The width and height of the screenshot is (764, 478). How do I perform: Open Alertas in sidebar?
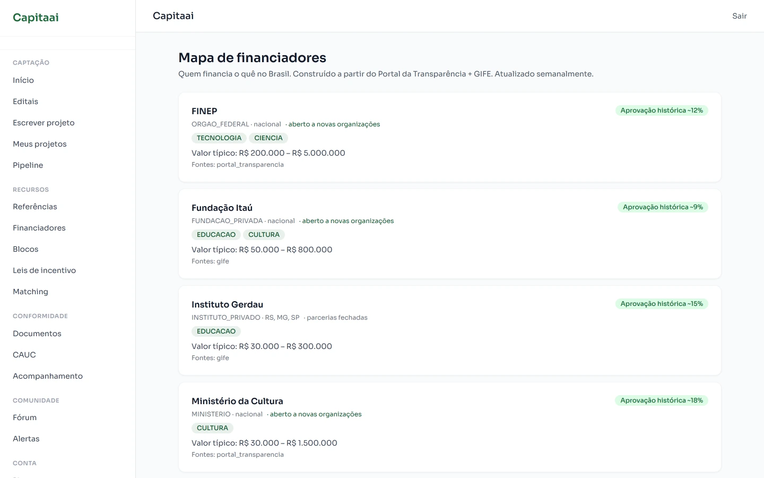tap(26, 439)
